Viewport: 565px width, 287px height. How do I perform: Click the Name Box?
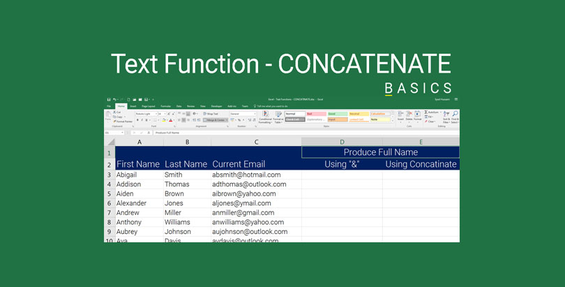pyautogui.click(x=114, y=133)
